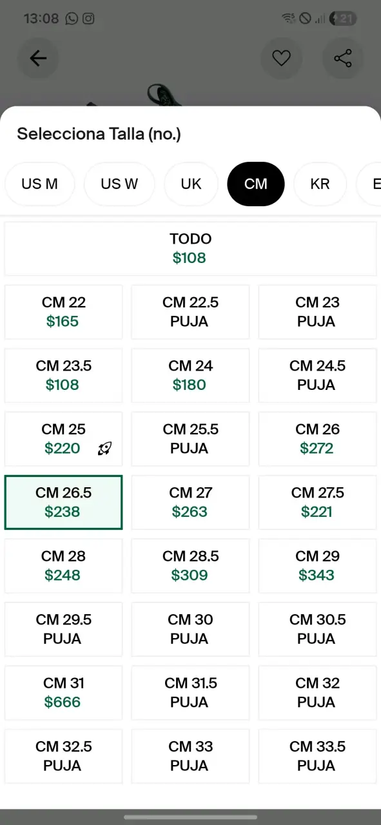Switch to US M size tab
Screen dimensions: 381x825
(39, 184)
